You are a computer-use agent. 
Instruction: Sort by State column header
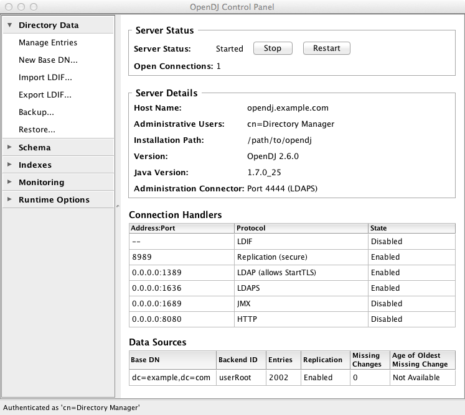(411, 228)
